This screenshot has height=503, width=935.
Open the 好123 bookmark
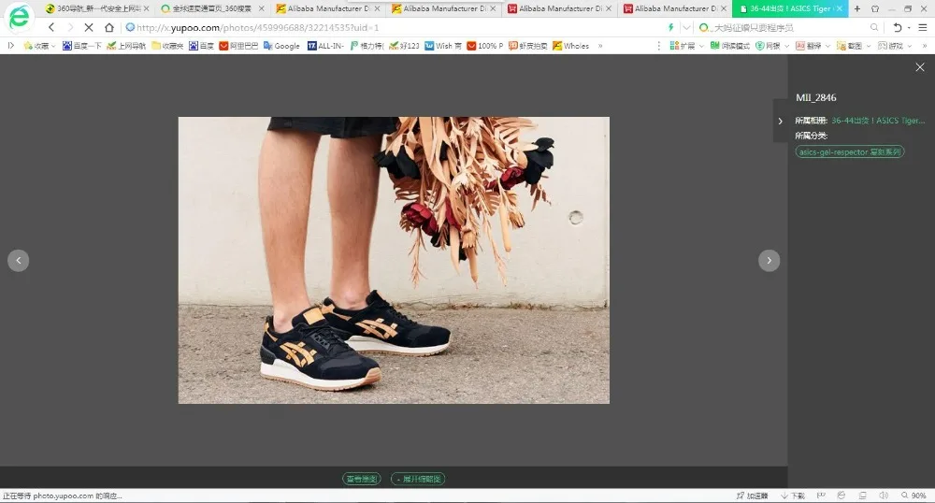coord(404,46)
